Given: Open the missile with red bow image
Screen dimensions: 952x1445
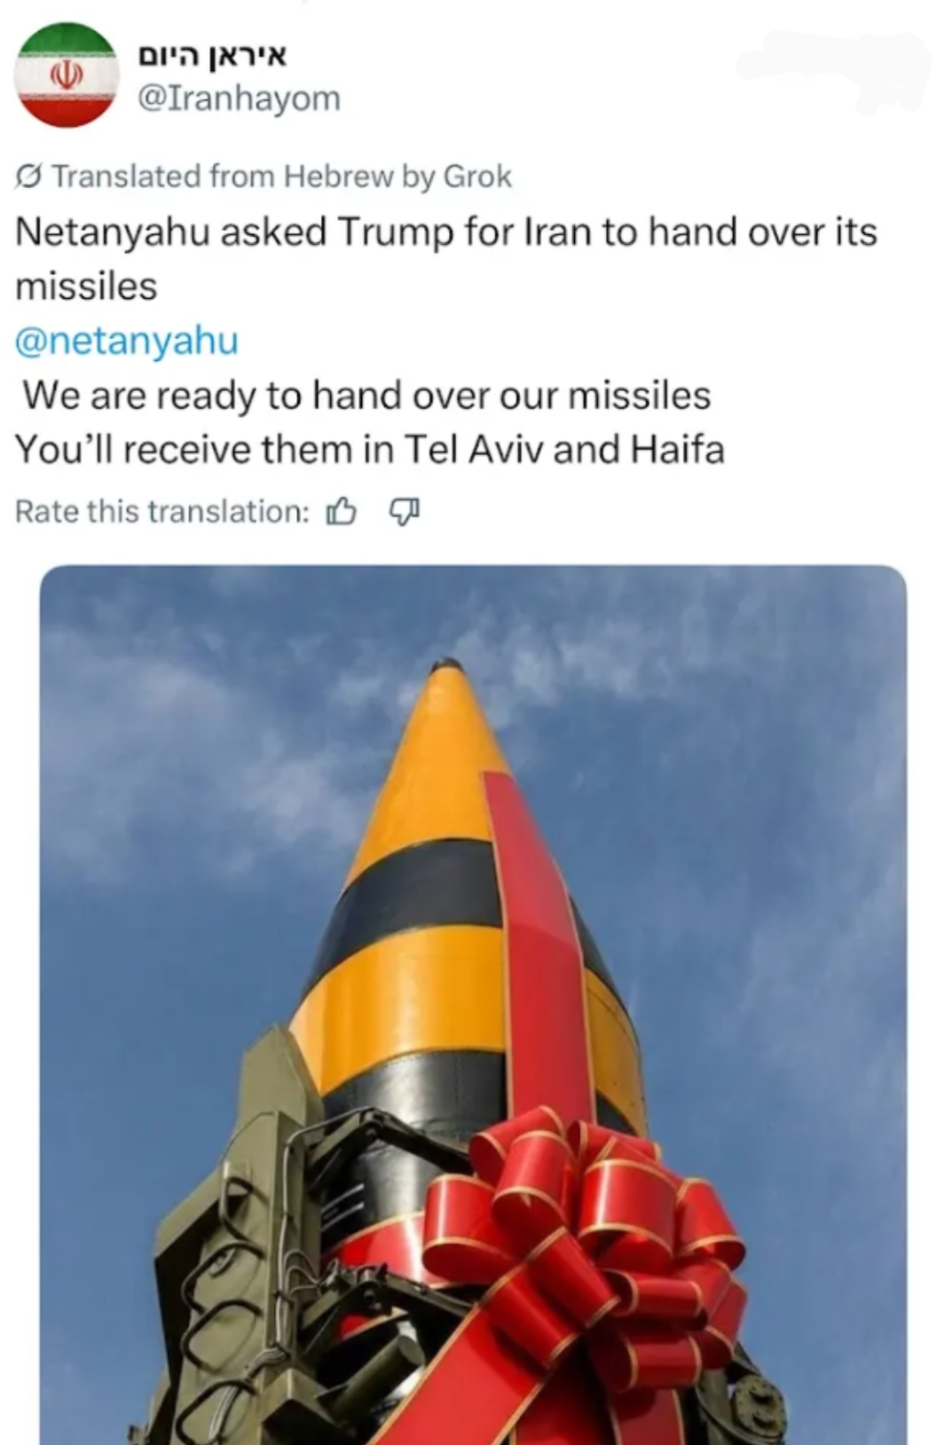Looking at the screenshot, I should [473, 1004].
